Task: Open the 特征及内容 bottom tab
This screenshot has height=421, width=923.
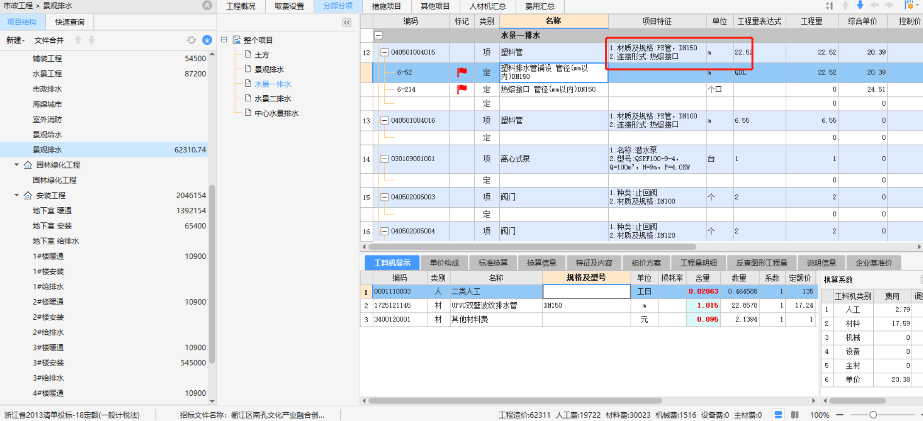Action: click(x=594, y=263)
